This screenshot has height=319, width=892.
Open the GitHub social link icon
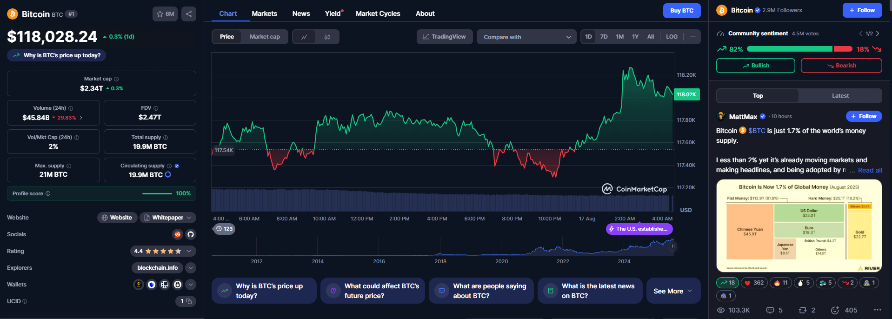(191, 234)
